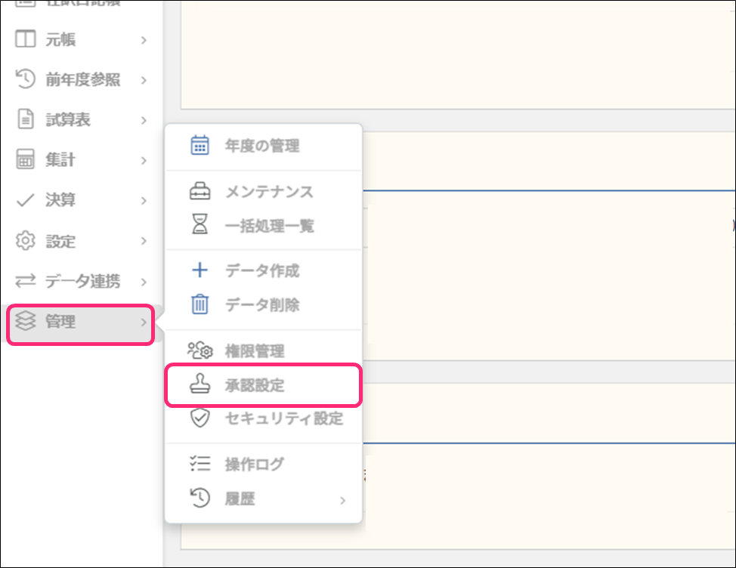Select the 設定 sidebar entry

60,242
